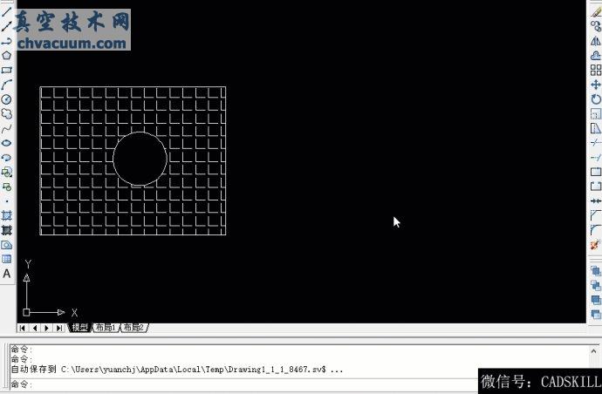Jump to first layout tab arrow
The image size is (602, 394).
23,328
